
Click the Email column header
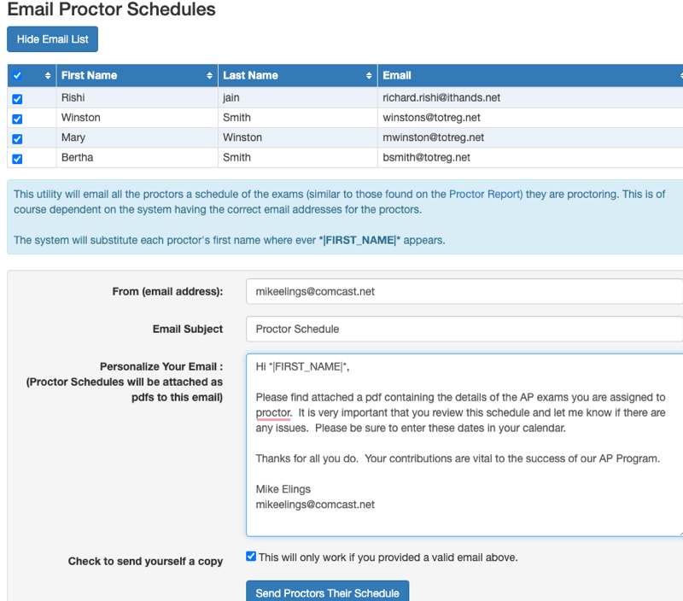point(530,75)
